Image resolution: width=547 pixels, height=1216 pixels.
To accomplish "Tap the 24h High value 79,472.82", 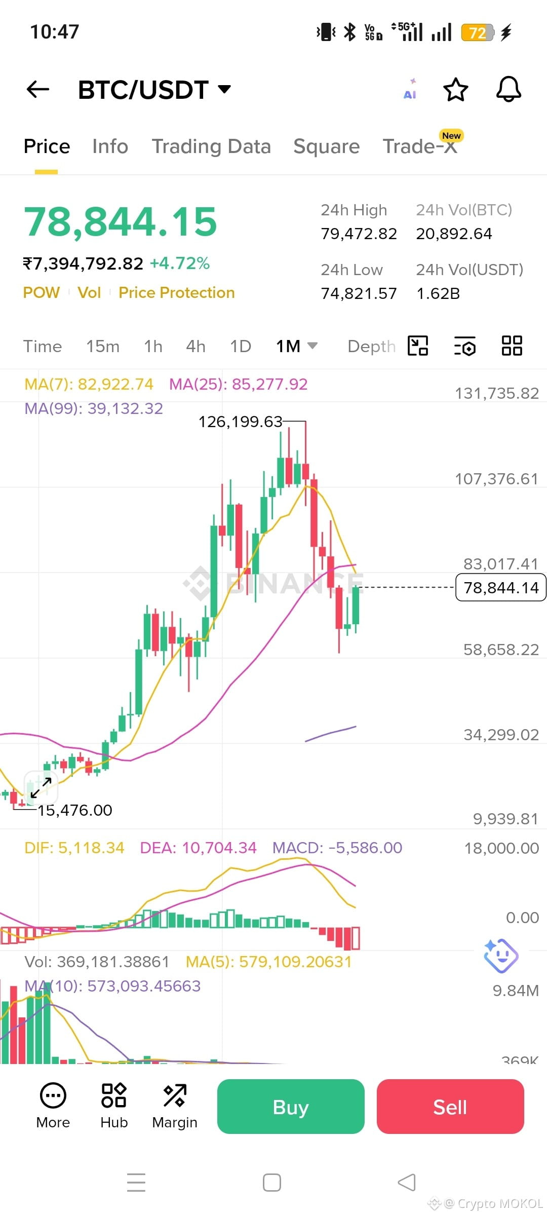I will (x=359, y=234).
